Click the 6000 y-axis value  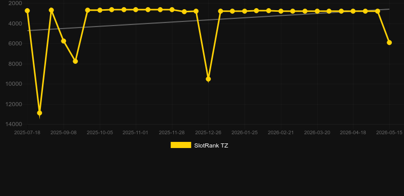coord(15,44)
